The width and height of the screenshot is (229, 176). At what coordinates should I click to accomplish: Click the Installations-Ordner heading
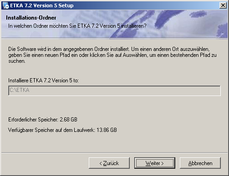click(31, 18)
